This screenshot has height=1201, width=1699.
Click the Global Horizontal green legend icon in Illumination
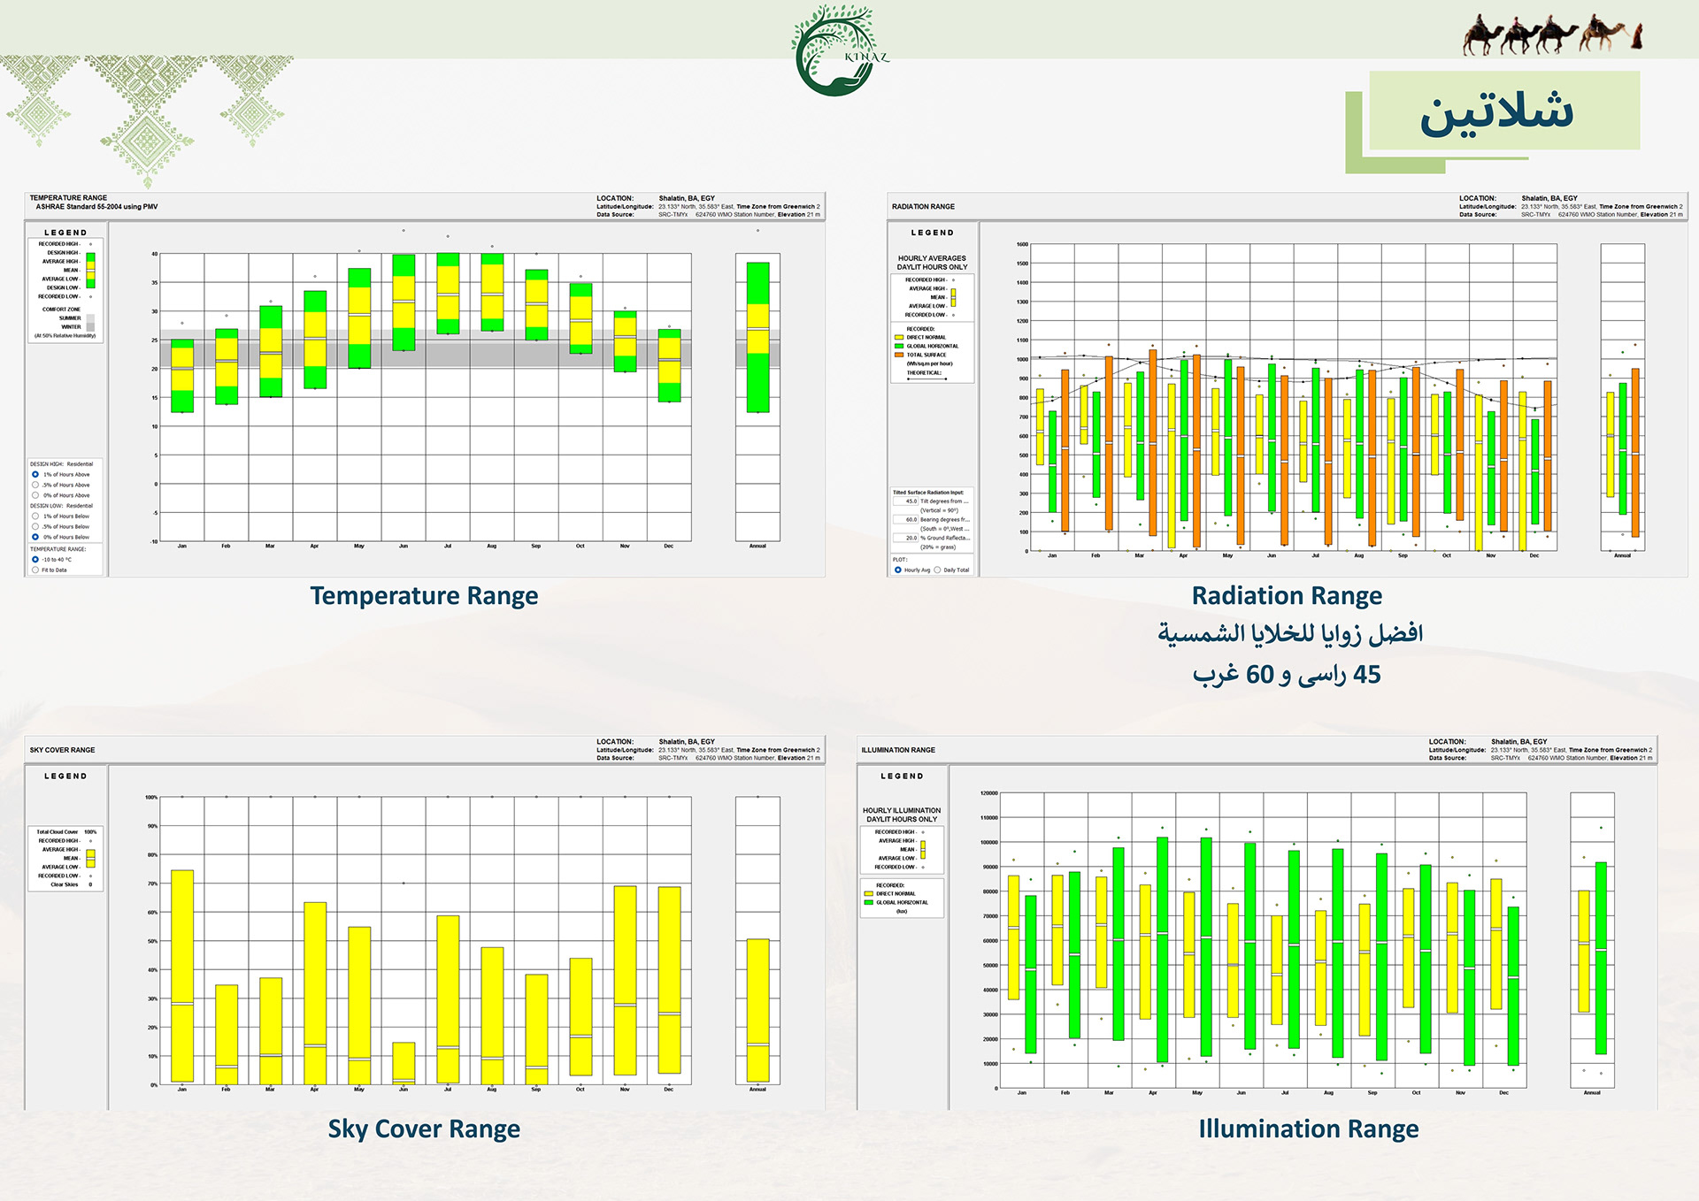click(x=869, y=902)
